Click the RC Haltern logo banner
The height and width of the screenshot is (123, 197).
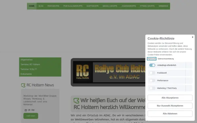(108, 72)
